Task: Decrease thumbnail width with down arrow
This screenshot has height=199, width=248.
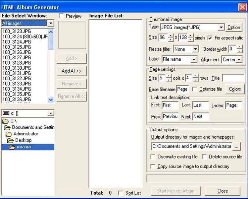Action: 171,39
